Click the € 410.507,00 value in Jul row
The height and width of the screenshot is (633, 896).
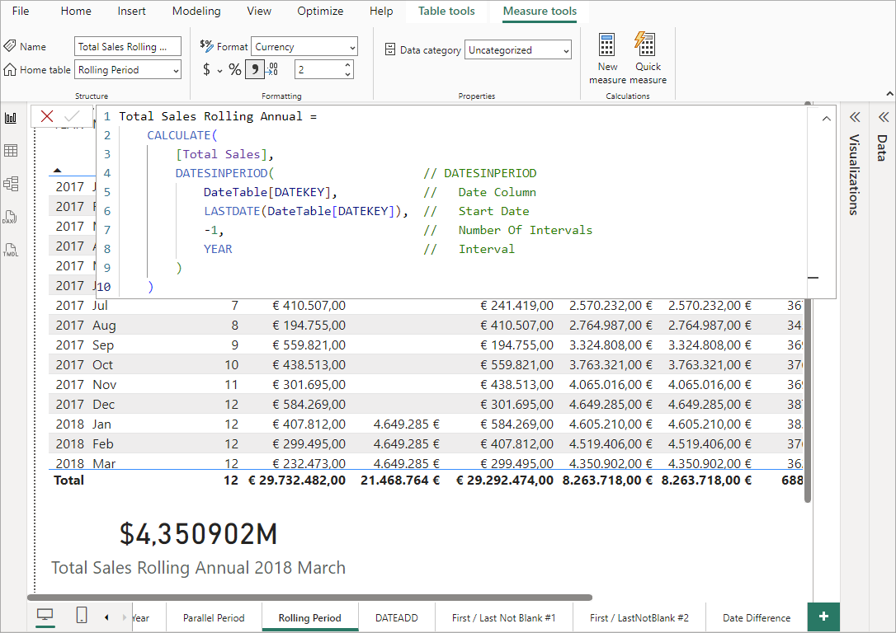pyautogui.click(x=309, y=305)
